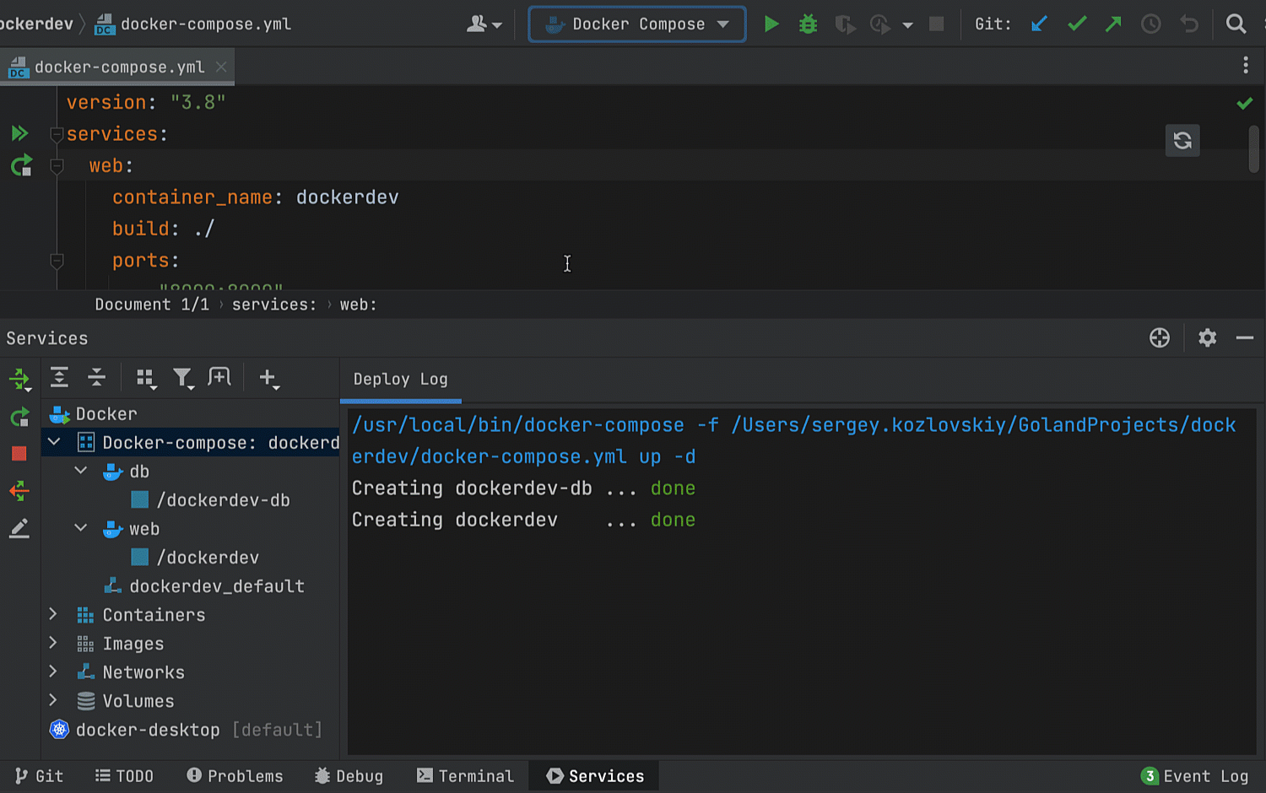Viewport: 1266px width, 793px height.
Task: Collapse all in Services tree toolbar
Action: (97, 377)
